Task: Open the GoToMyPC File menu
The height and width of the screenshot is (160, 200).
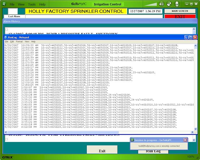Action: click(x=12, y=5)
